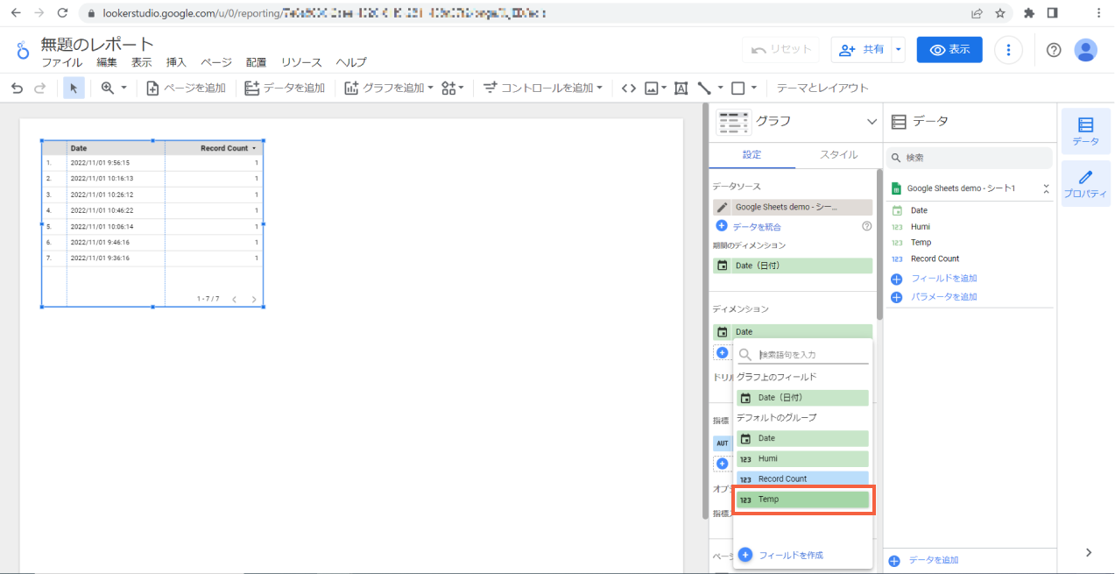This screenshot has width=1115, height=574.
Task: Click the undo arrow icon
Action: click(16, 88)
